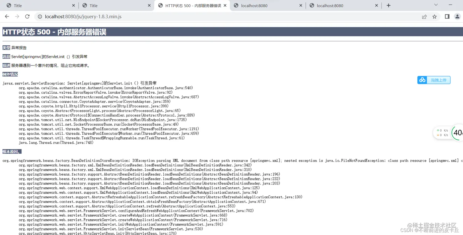Close the first localhost:8080 tab
This screenshot has width=463, height=235.
301,6
